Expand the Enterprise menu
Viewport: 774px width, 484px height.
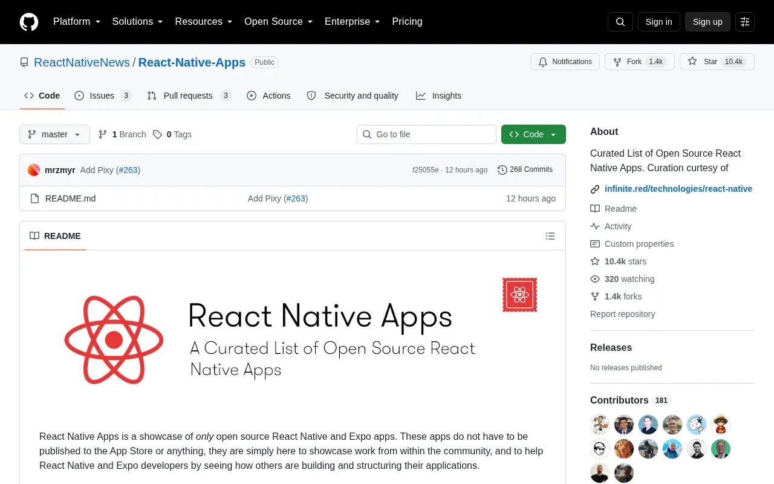(x=353, y=22)
